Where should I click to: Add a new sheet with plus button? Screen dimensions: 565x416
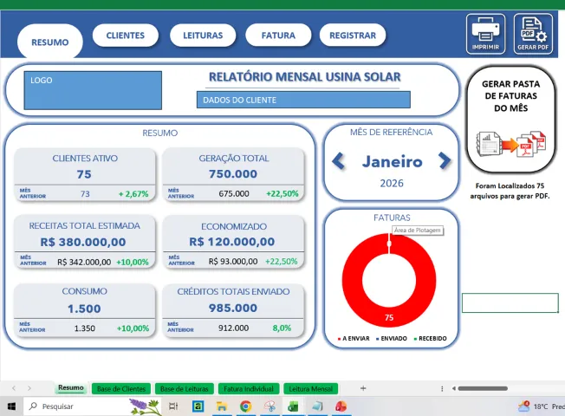[363, 388]
